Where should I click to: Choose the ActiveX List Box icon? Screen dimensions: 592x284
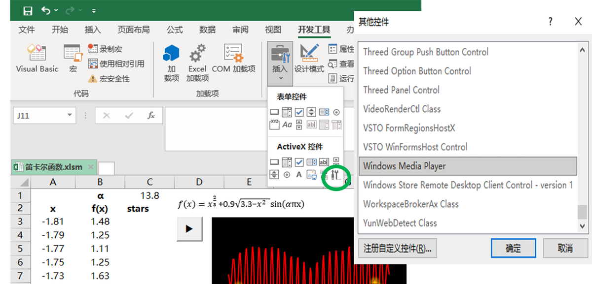coord(311,162)
